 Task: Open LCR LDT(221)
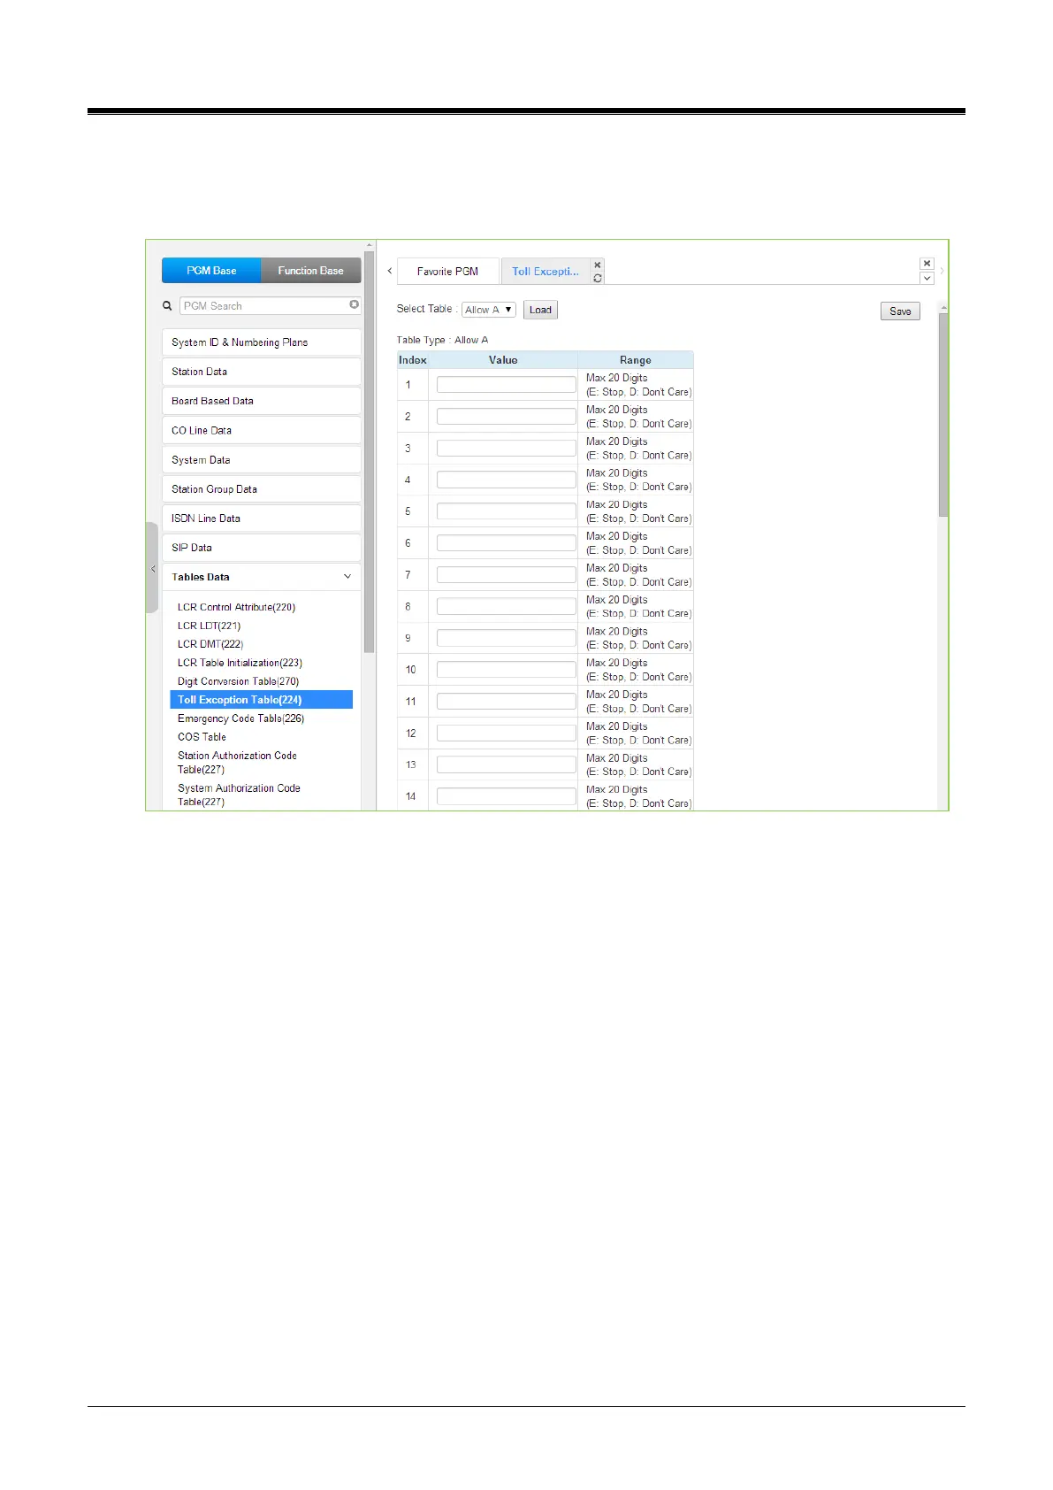coord(209,626)
